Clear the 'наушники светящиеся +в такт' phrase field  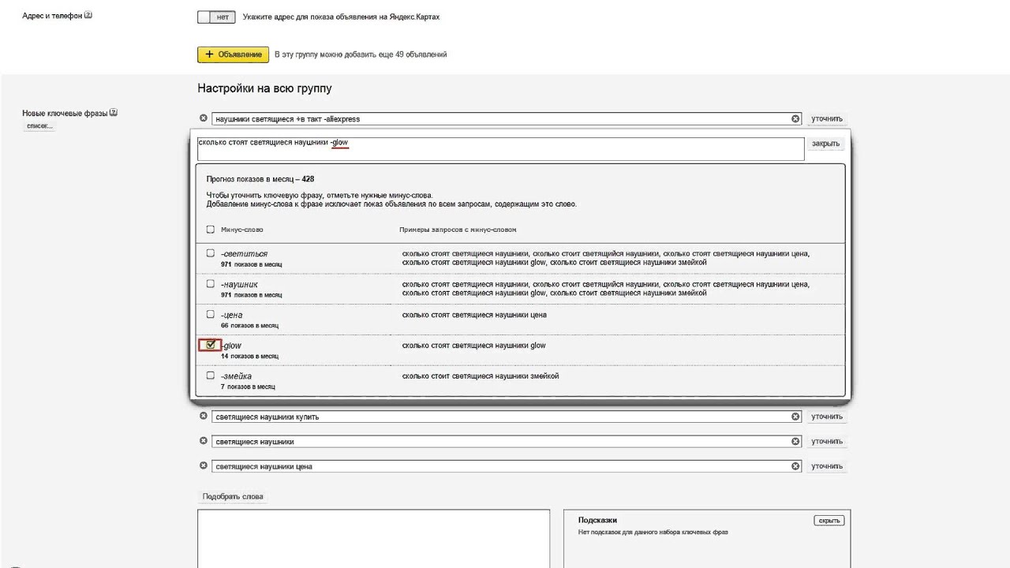795,119
